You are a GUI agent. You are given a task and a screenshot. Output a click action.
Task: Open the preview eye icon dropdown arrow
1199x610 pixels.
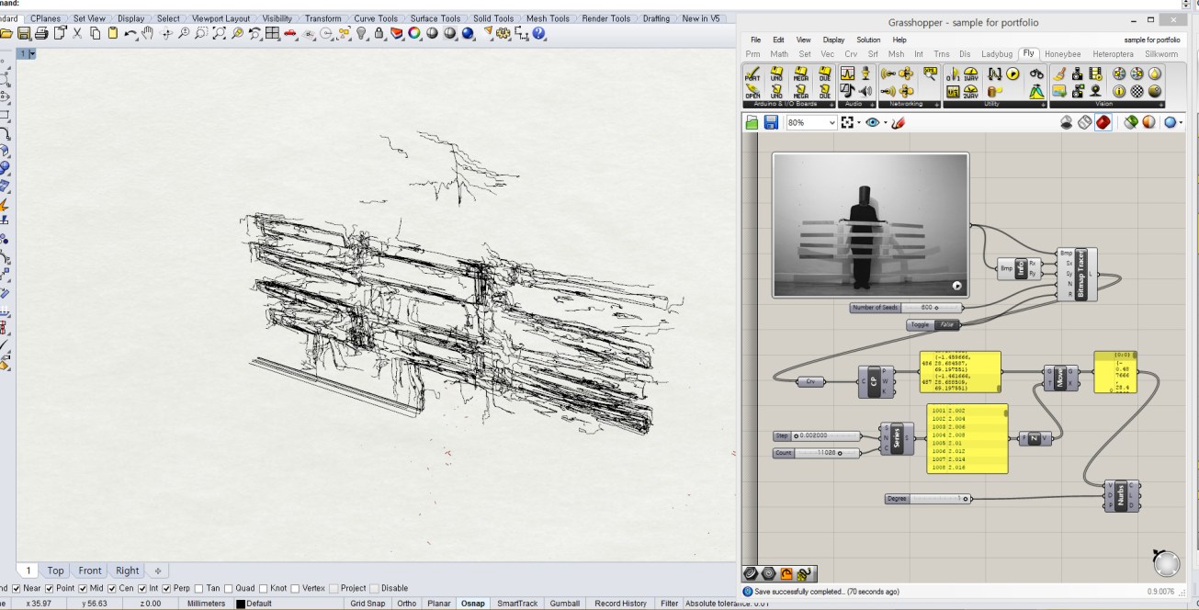click(x=884, y=121)
